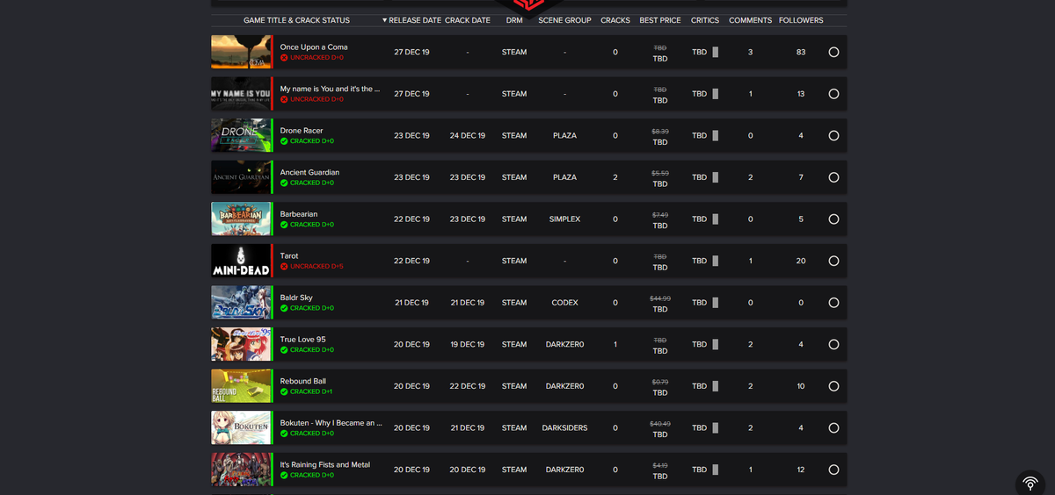
Task: Click the cracked checkmark icon for Barbearian
Action: click(x=284, y=225)
